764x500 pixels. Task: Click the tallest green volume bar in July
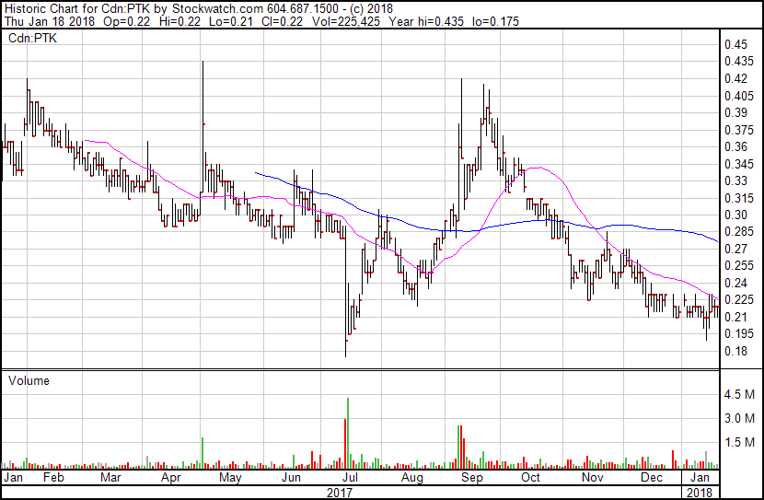[348, 433]
